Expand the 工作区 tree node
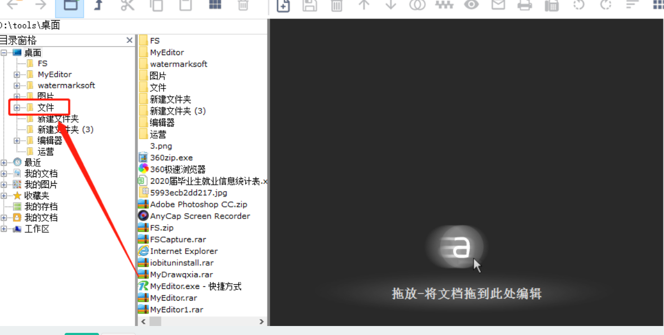The width and height of the screenshot is (664, 335). 4,229
